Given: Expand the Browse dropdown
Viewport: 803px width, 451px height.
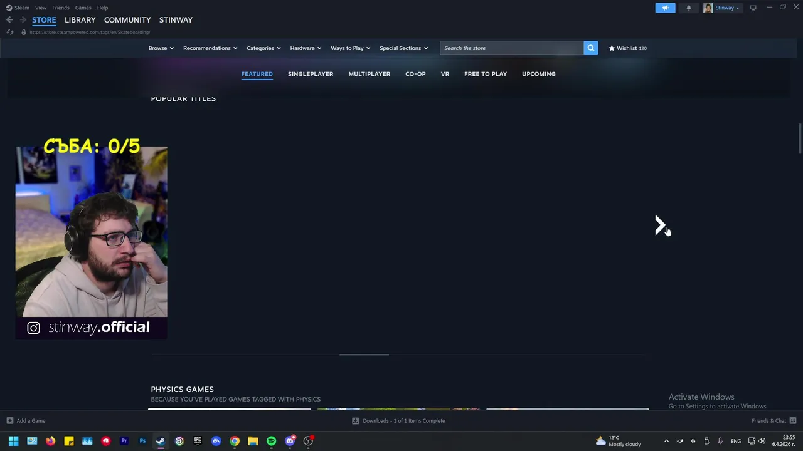Looking at the screenshot, I should [161, 48].
